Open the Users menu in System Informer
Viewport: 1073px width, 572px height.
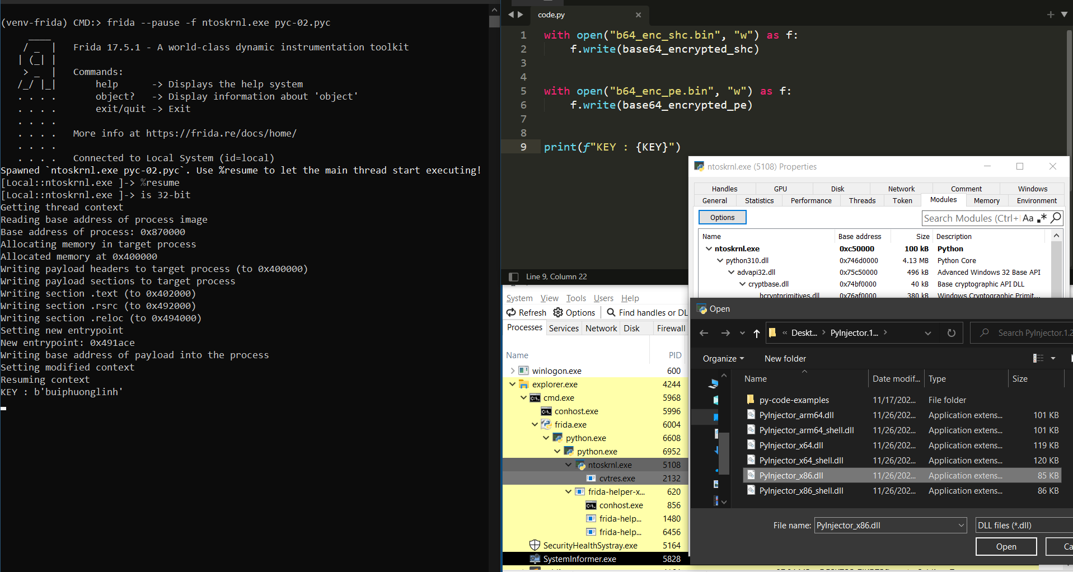(x=603, y=298)
